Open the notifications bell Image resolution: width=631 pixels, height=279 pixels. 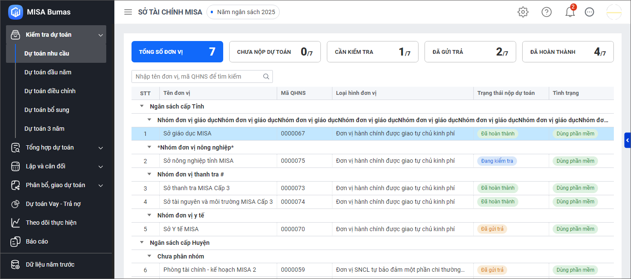click(x=570, y=12)
